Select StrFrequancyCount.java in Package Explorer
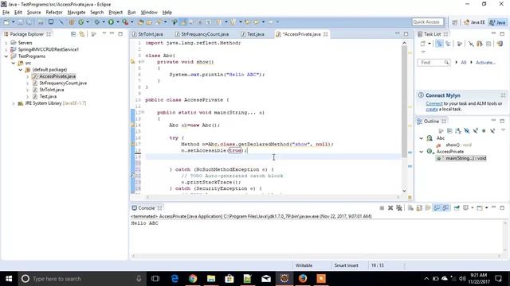 pos(63,83)
